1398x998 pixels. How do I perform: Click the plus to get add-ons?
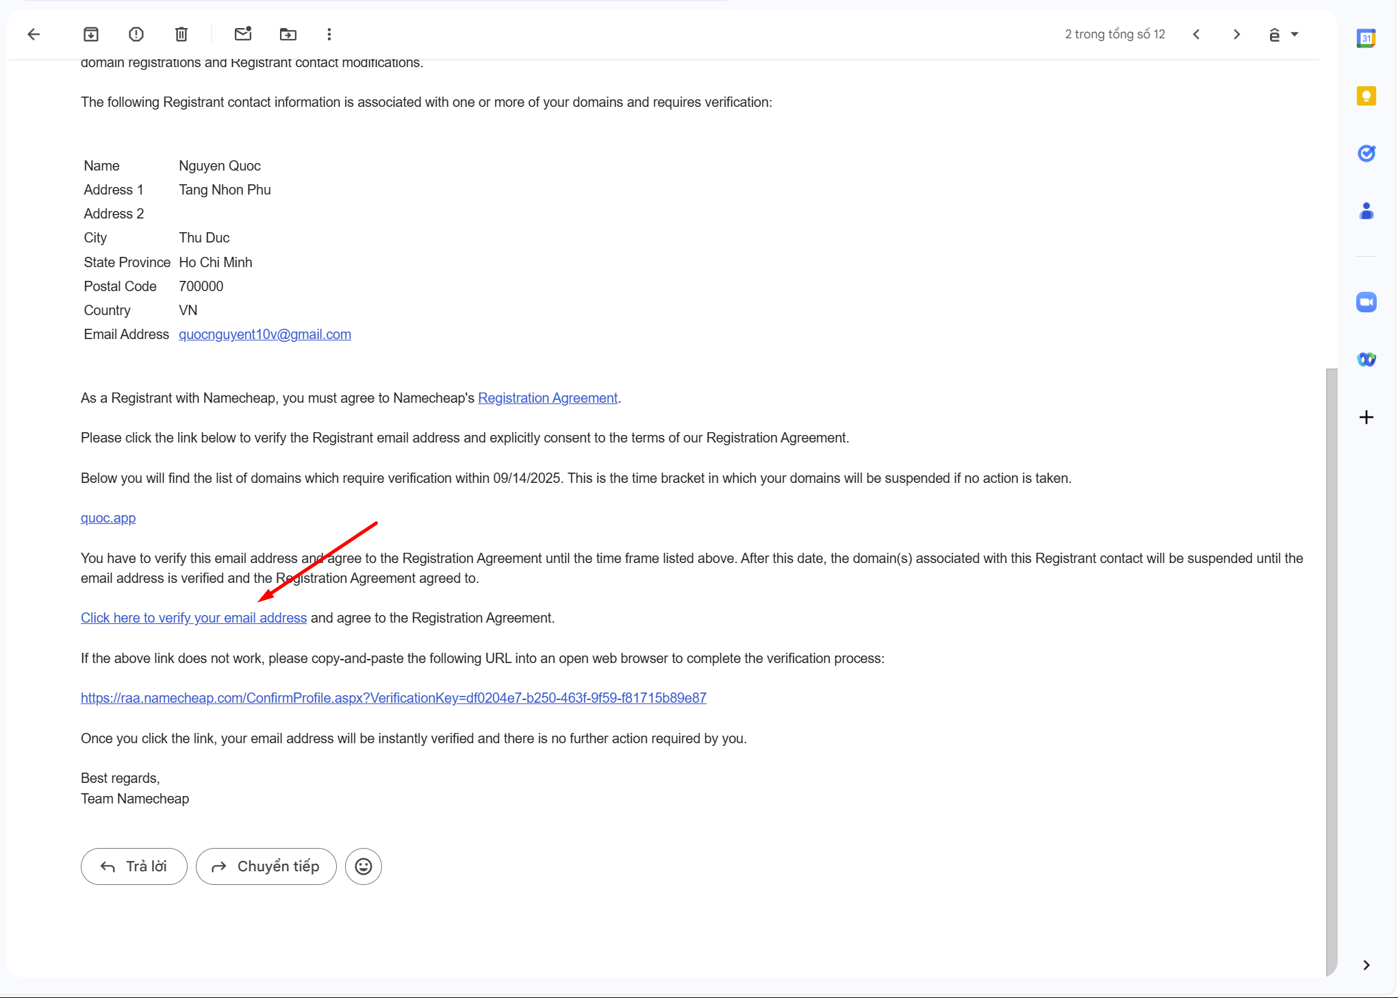tap(1366, 417)
